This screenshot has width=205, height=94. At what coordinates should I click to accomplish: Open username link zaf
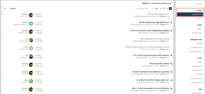tap(27, 55)
